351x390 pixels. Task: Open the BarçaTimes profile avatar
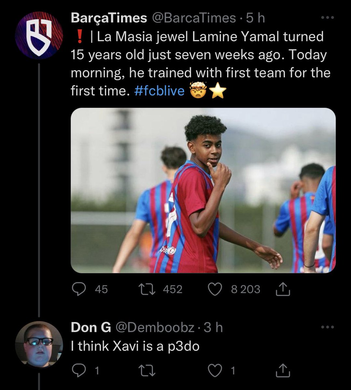[x=39, y=35]
